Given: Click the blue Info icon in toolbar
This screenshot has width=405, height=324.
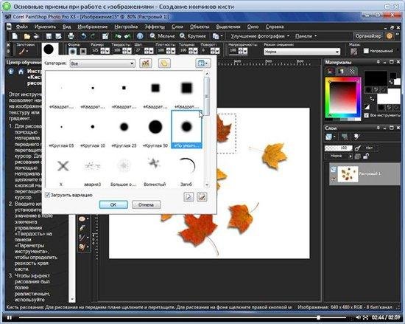Looking at the screenshot, I should pos(140,36).
